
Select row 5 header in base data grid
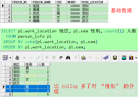click(8, 21)
